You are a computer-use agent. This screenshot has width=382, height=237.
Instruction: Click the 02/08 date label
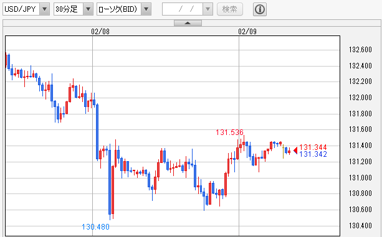[100, 31]
